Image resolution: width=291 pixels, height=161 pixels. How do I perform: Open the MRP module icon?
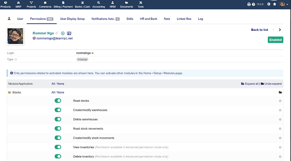pyautogui.click(x=19, y=5)
